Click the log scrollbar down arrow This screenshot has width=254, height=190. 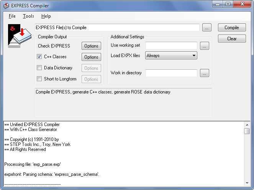[x=247, y=183]
